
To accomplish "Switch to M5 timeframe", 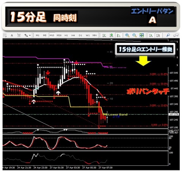I will coord(45,36).
